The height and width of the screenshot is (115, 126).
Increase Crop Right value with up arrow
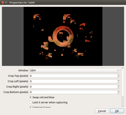[x=119, y=86]
